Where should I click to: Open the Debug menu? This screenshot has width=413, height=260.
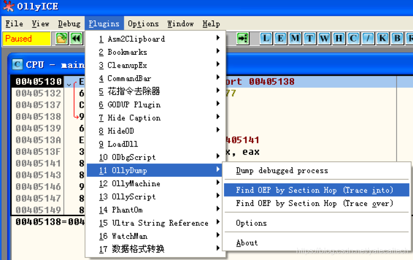[x=69, y=24]
